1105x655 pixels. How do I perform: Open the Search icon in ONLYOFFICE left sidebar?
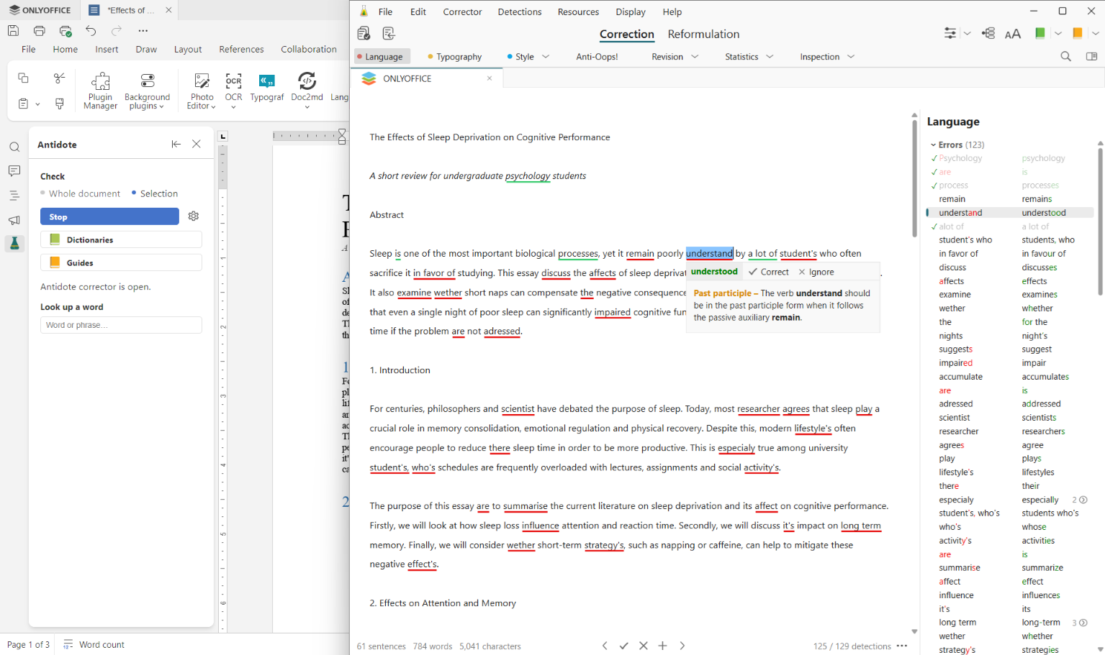point(14,147)
